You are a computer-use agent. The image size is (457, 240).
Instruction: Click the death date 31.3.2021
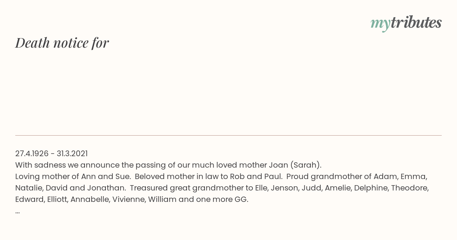(x=72, y=154)
